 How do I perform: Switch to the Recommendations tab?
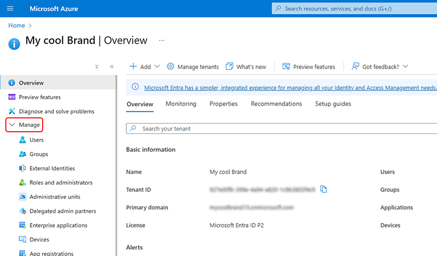[276, 104]
